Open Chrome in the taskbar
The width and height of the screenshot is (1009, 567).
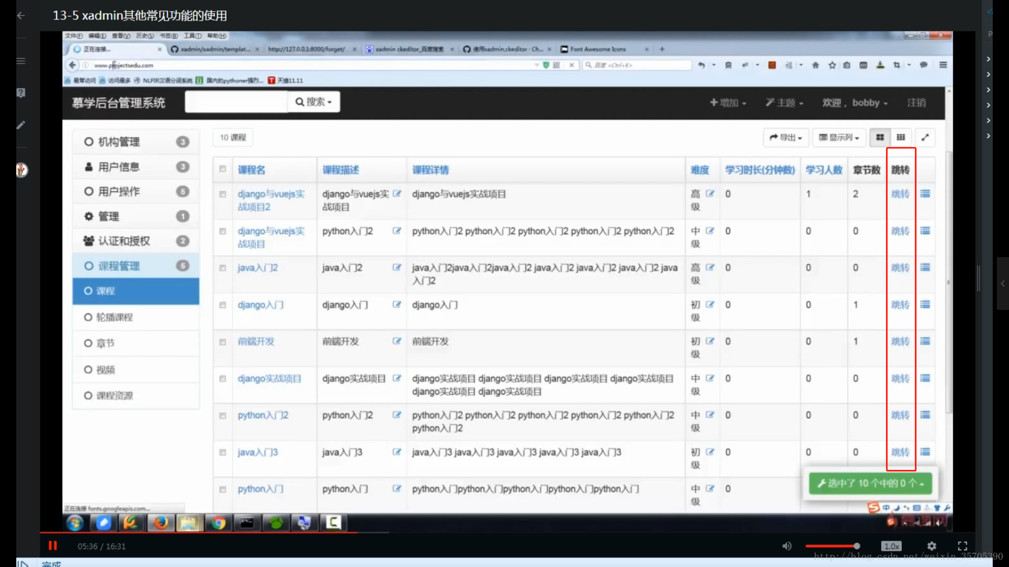tap(218, 523)
